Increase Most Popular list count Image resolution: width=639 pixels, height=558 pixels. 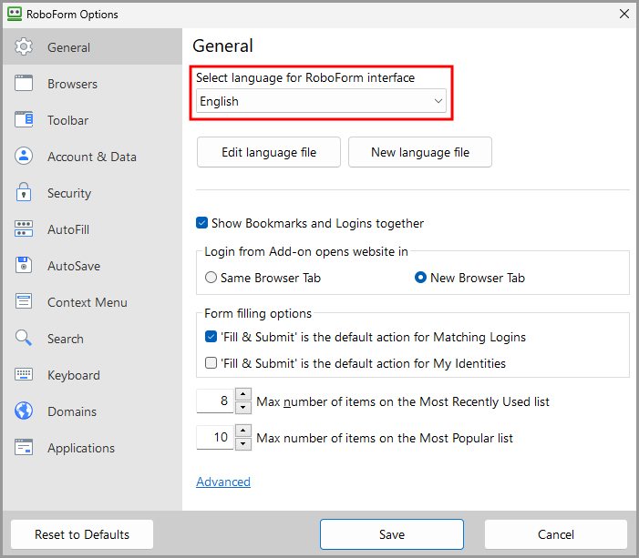243,431
